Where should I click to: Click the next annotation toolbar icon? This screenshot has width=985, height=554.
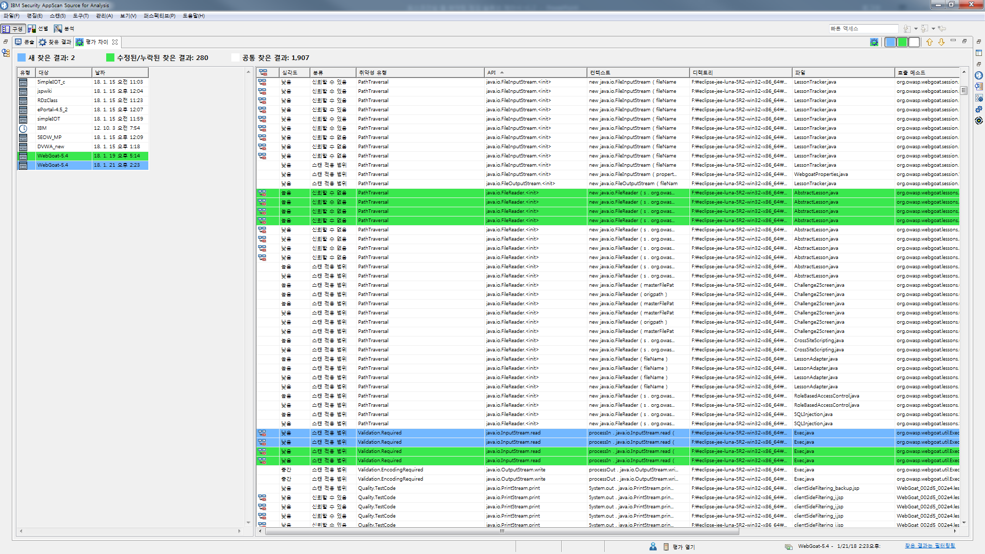(907, 29)
